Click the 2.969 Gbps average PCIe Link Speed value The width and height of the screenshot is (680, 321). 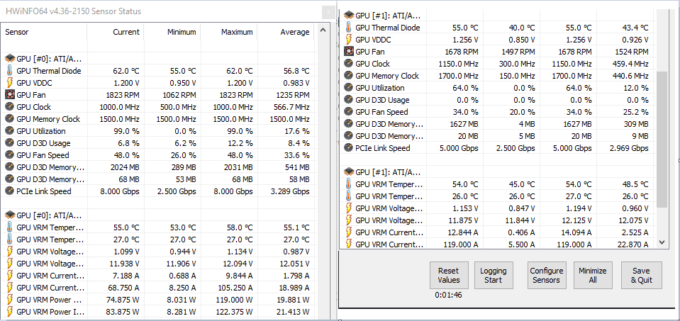click(629, 148)
